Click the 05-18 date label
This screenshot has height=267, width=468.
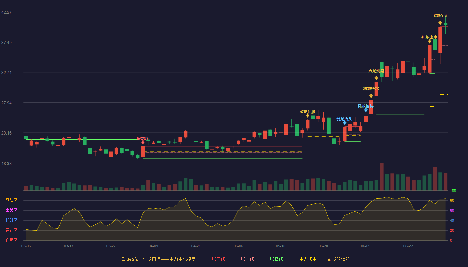(x=281, y=246)
